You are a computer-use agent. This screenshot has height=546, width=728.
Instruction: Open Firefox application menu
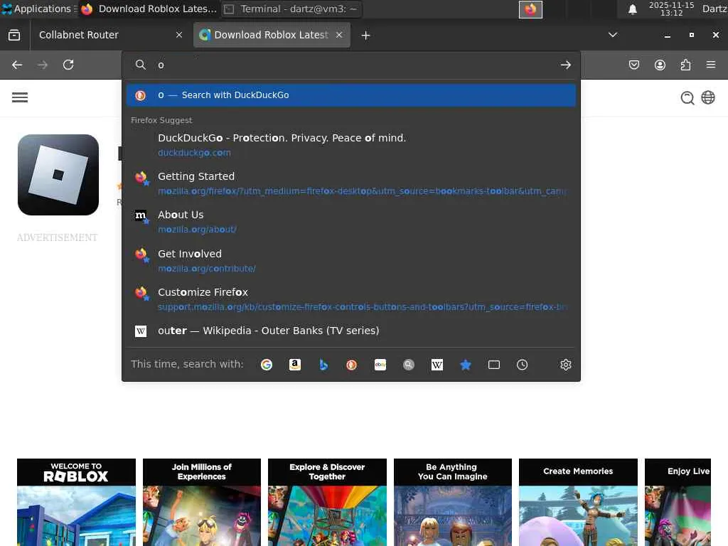(x=711, y=65)
